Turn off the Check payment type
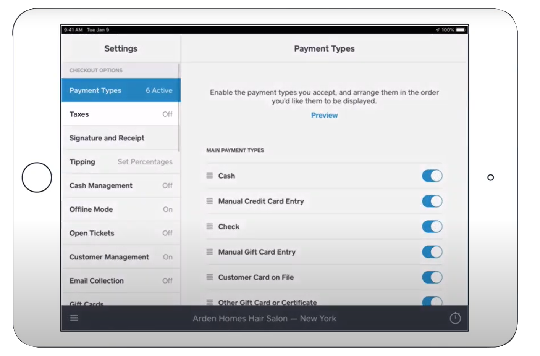This screenshot has height=356, width=540. 432,226
